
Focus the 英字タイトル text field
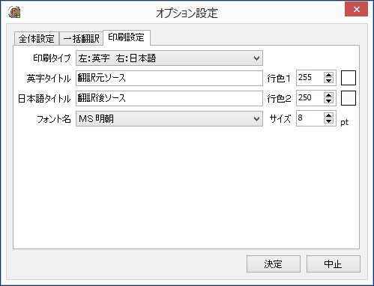[169, 78]
